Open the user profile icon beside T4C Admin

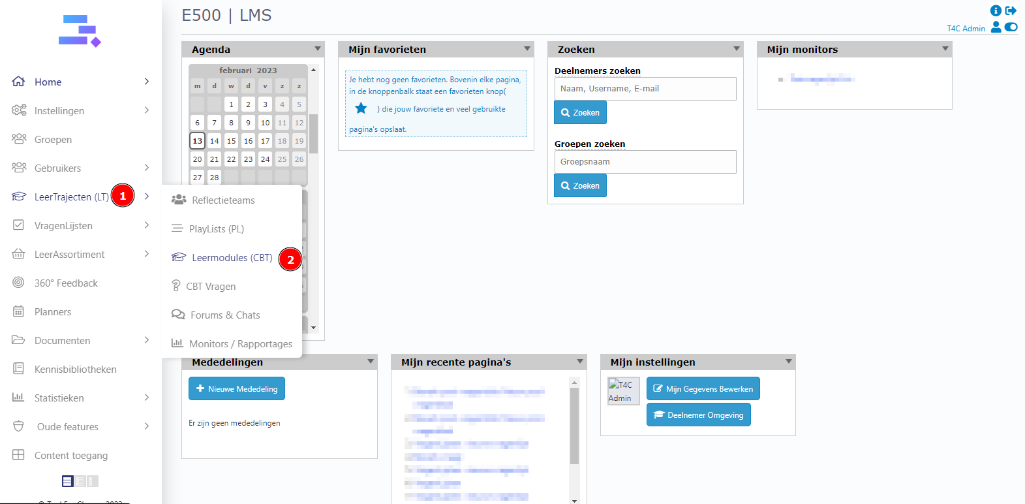point(996,27)
